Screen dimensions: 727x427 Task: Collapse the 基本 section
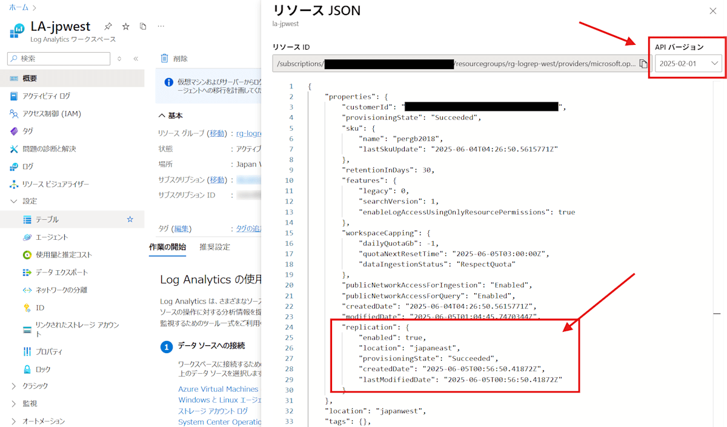(x=171, y=115)
